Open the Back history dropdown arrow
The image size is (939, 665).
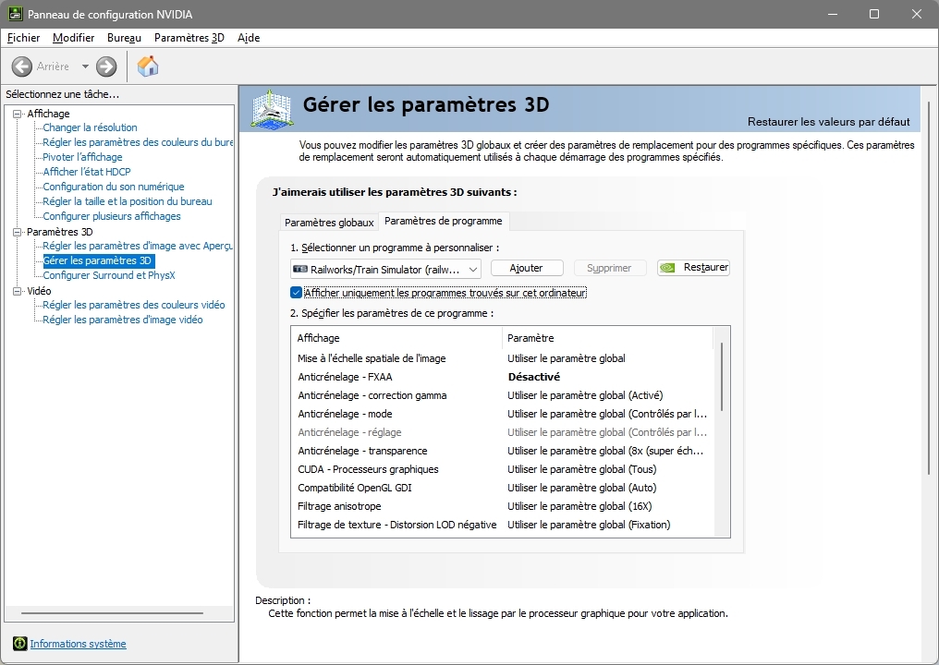click(85, 66)
